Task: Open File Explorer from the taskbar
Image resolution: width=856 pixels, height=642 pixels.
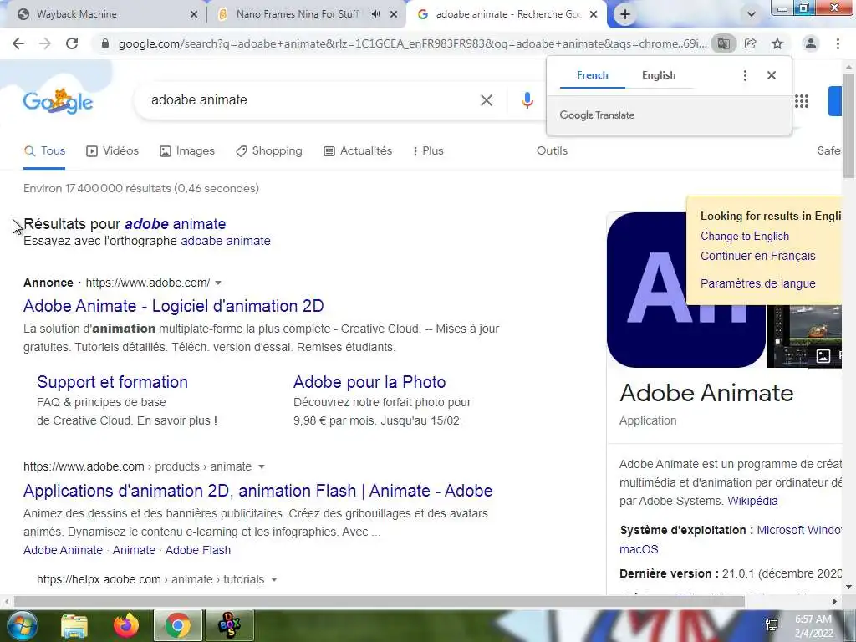Action: (x=74, y=625)
